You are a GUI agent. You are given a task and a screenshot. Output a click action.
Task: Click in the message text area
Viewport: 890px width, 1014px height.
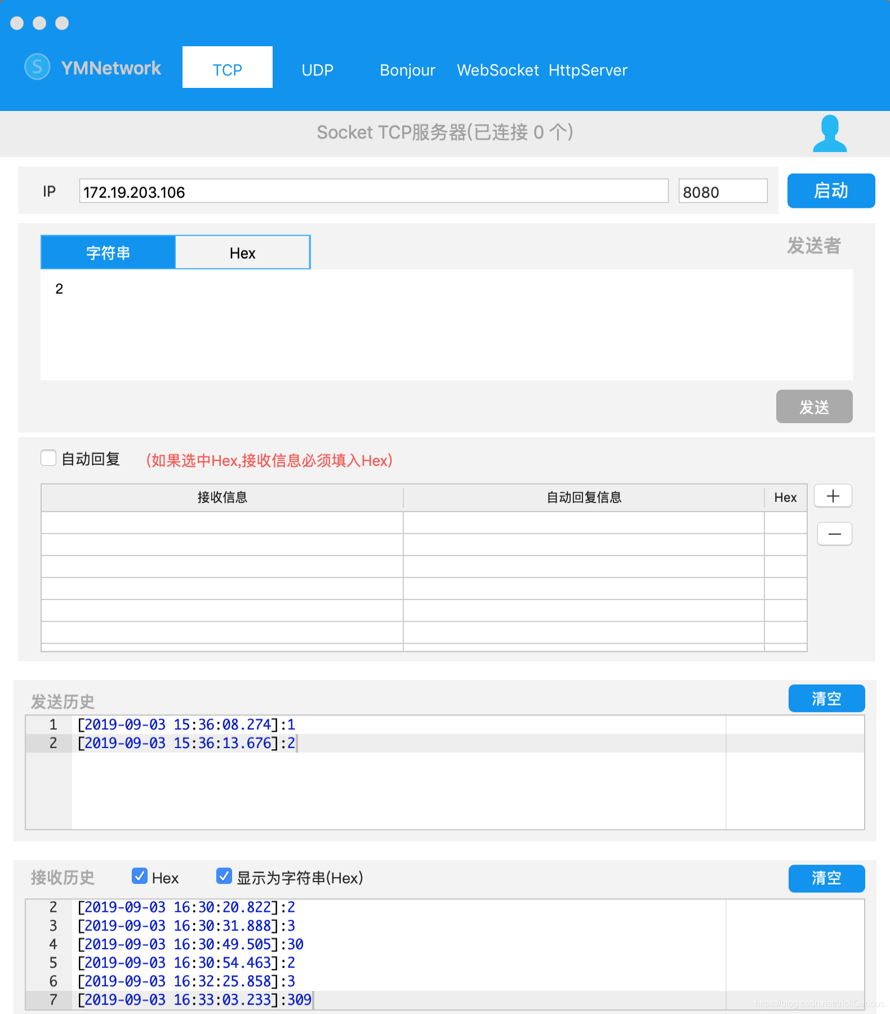446,324
